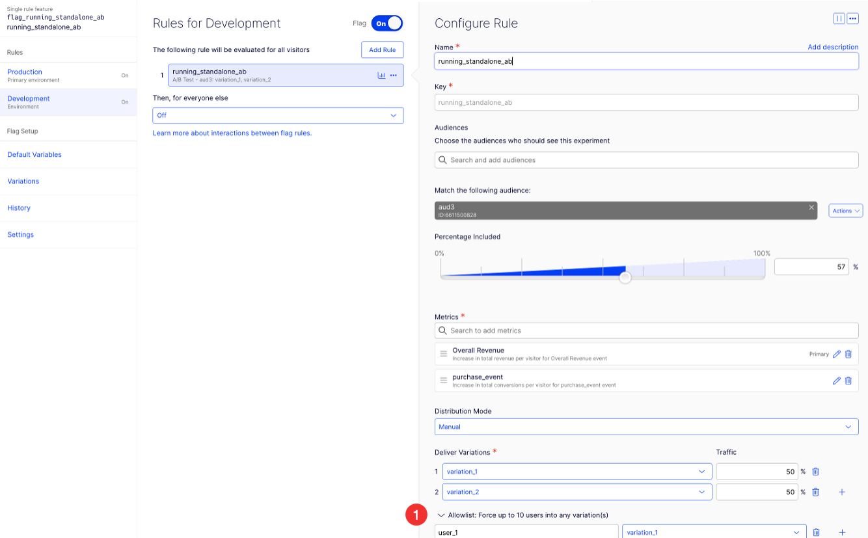Viewport: 868px width, 538px height.
Task: Open the ellipsis menu in Configure Rule header
Action: pos(852,19)
